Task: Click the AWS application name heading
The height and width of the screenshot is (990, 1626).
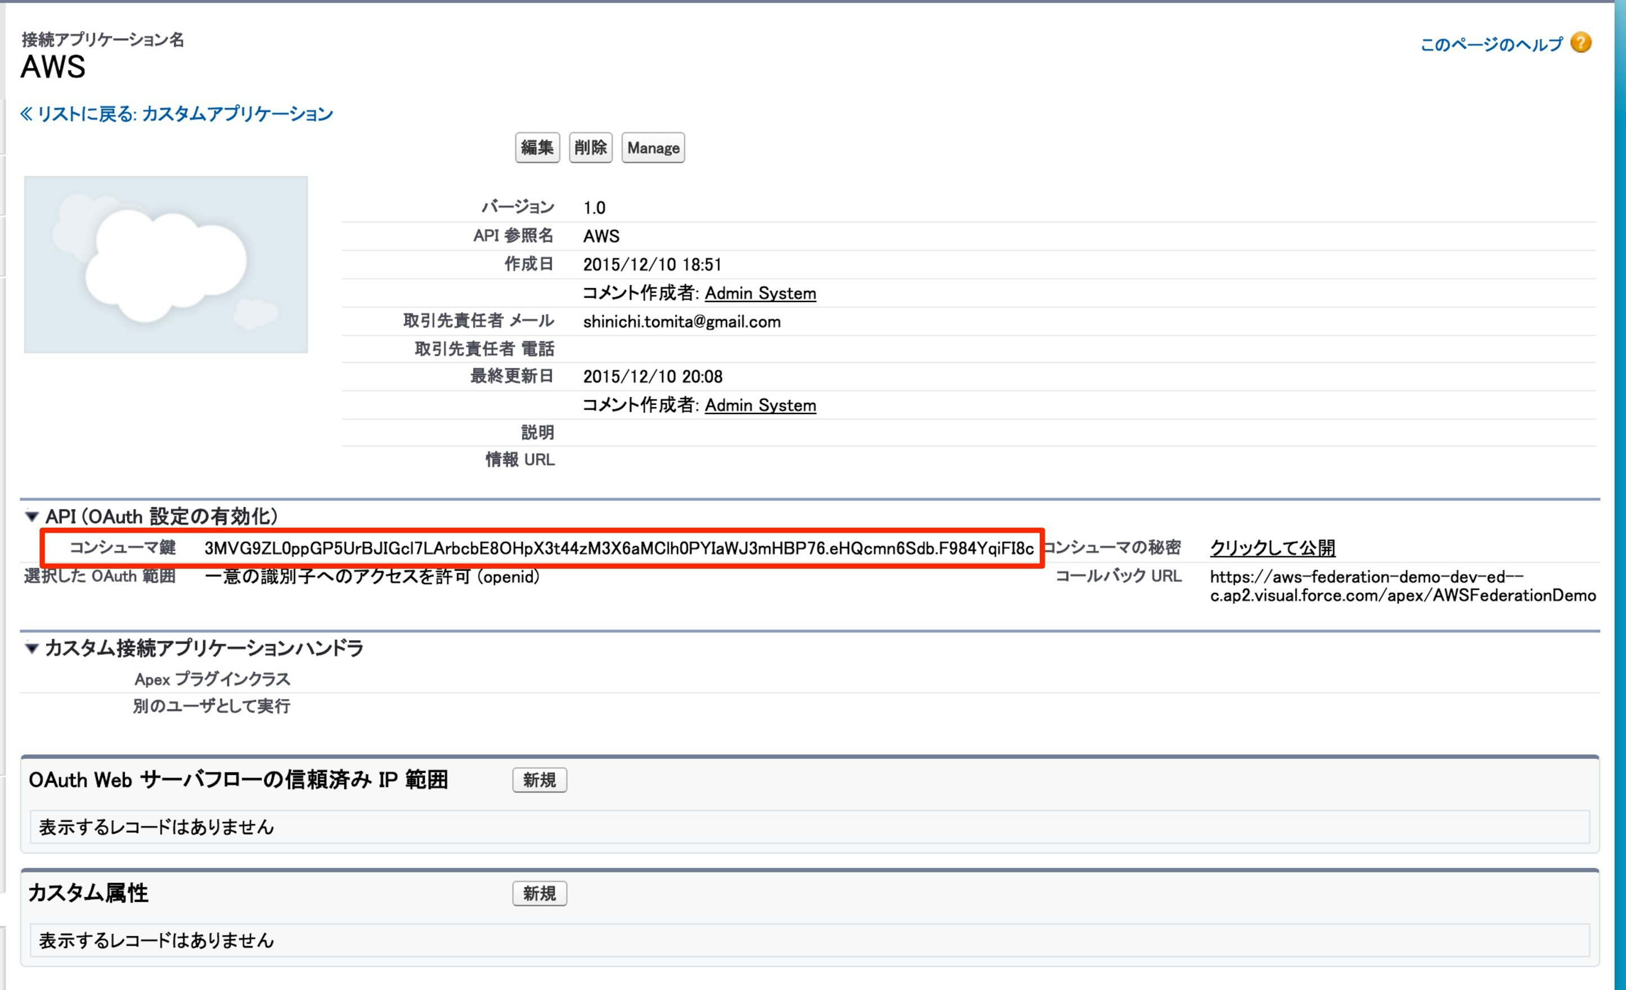Action: pos(53,67)
